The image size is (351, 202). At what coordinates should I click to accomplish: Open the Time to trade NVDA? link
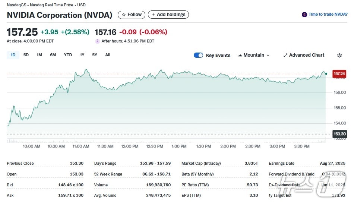[328, 15]
